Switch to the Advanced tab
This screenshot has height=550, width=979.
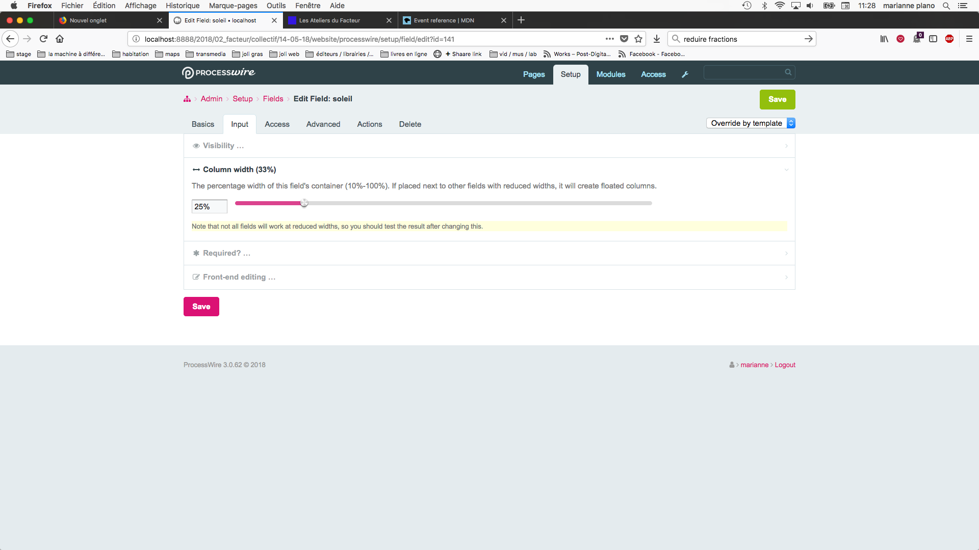tap(323, 124)
